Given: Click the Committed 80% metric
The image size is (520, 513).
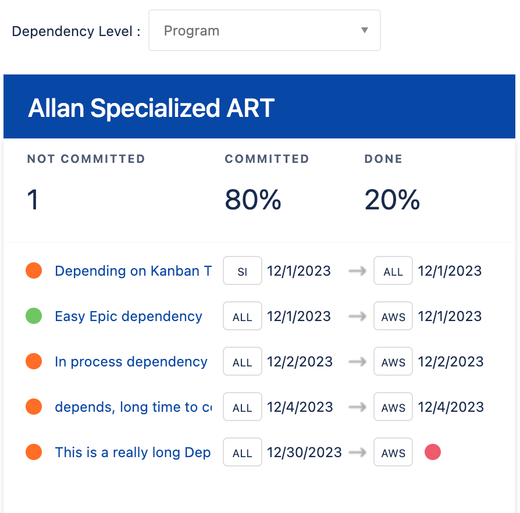Looking at the screenshot, I should coord(253,200).
